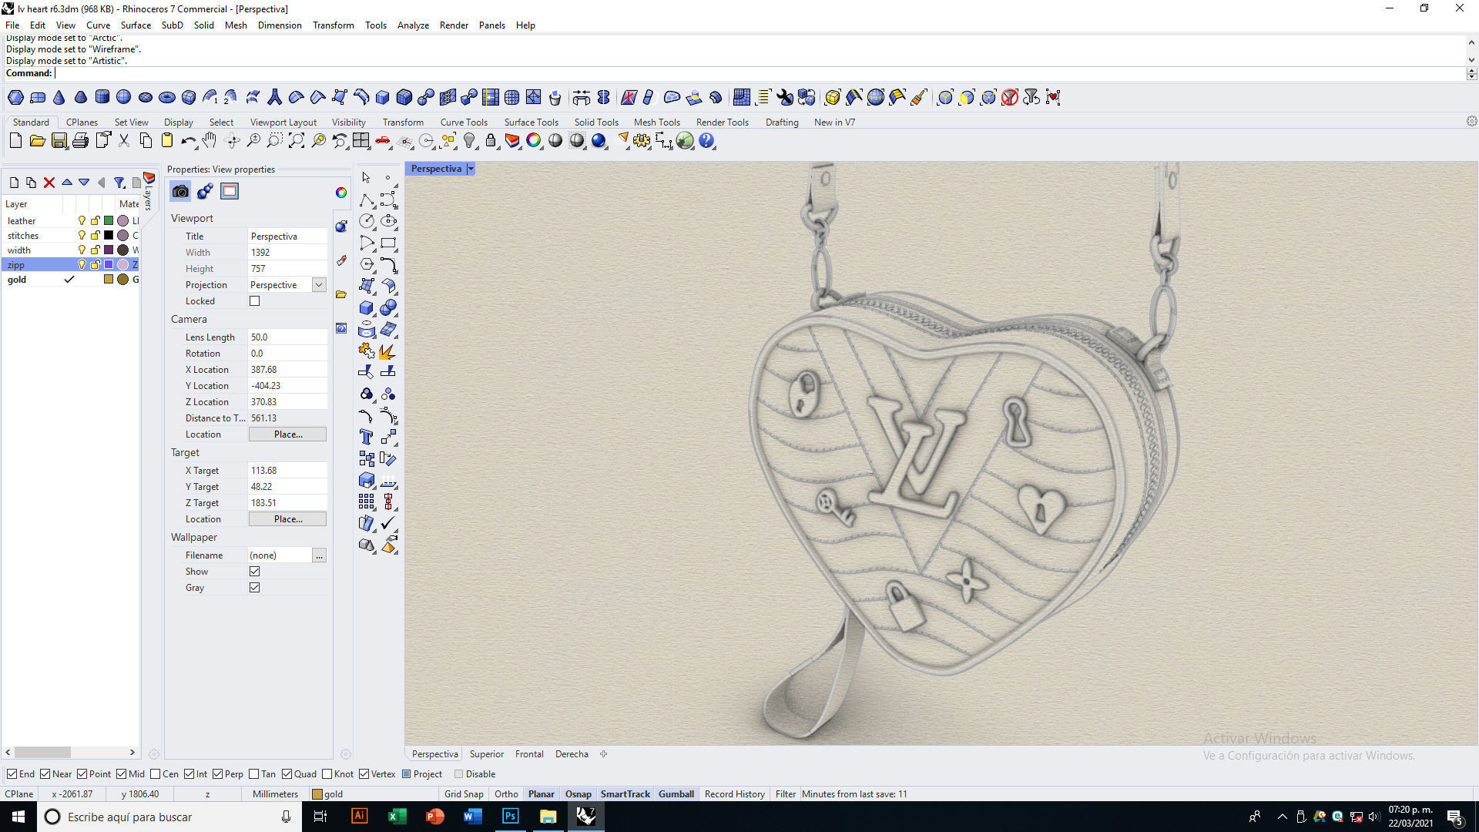Click the blue Render sphere icon
The image size is (1479, 832).
pos(599,141)
